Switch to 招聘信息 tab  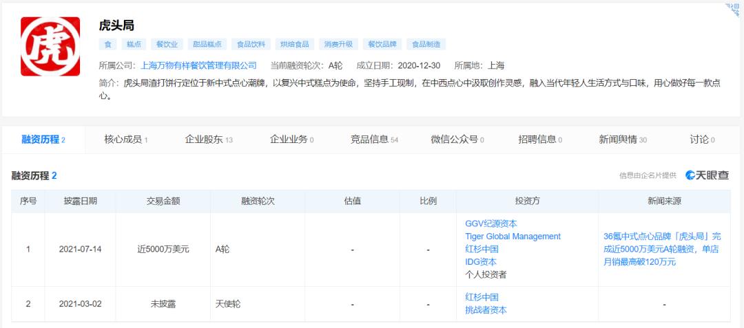tap(540, 140)
